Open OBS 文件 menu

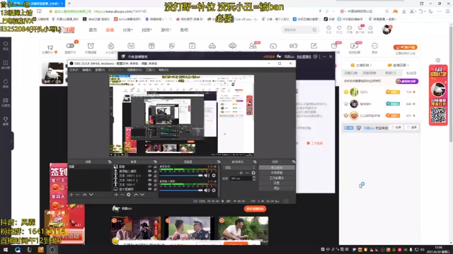coord(74,70)
